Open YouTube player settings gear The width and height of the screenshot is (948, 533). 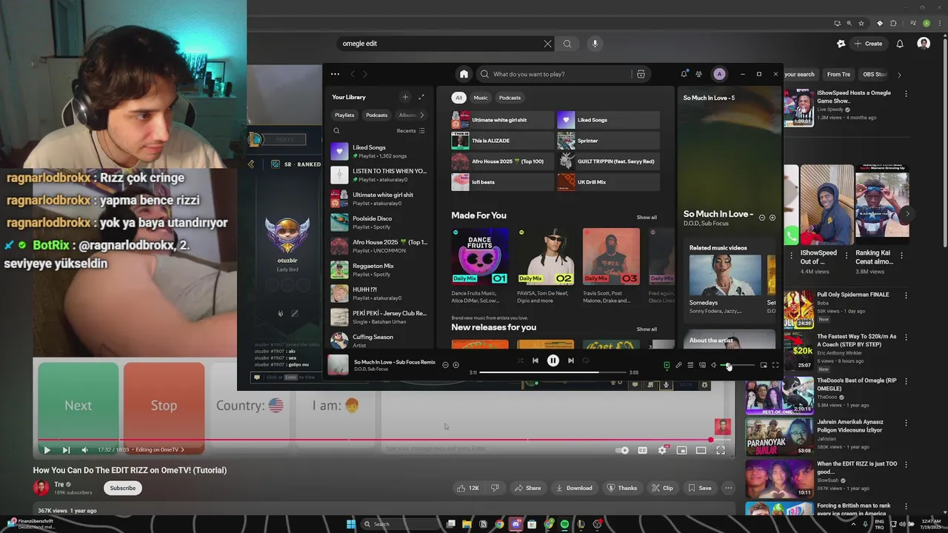662,450
